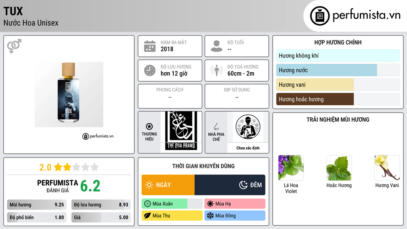Click the Hương không khí accord bar
Screen dimensions: 407x229
pos(338,56)
